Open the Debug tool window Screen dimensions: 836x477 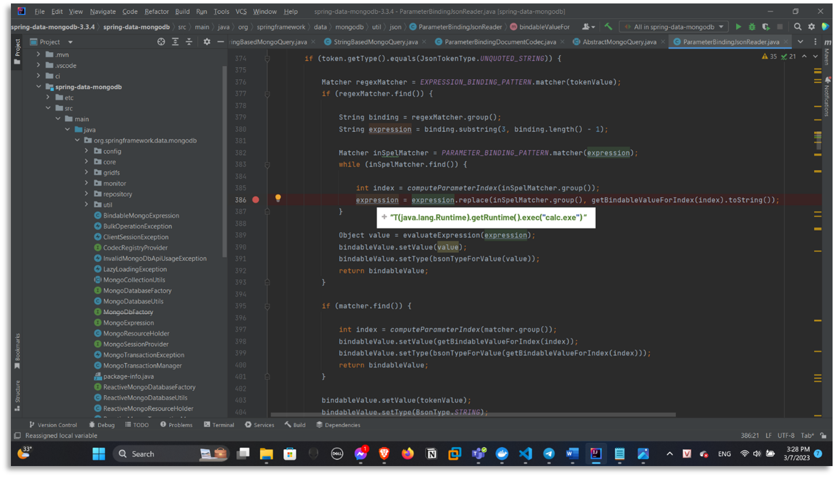101,425
